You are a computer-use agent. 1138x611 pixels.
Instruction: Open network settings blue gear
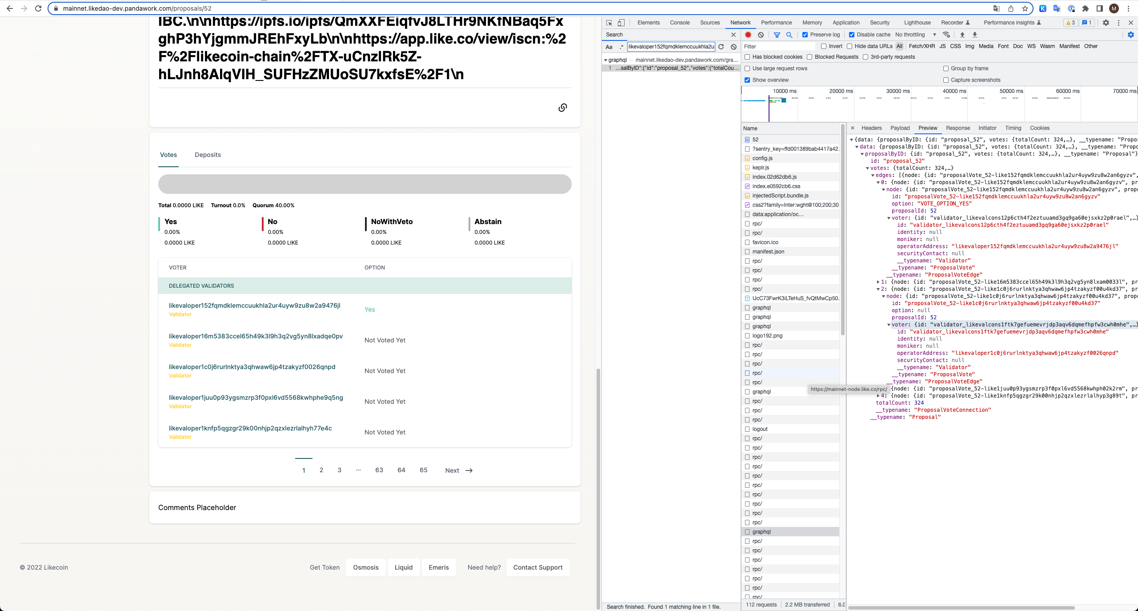click(x=1130, y=35)
